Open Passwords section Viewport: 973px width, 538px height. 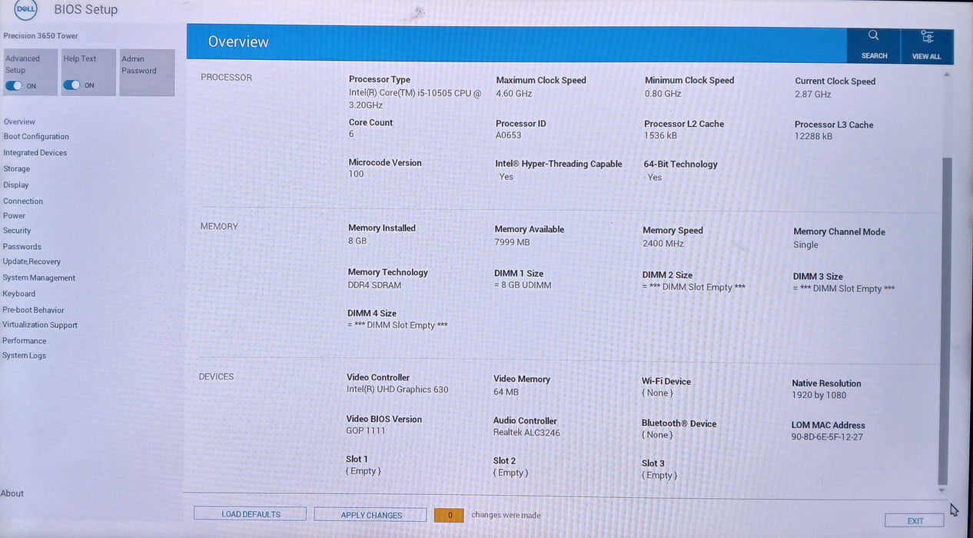[22, 247]
